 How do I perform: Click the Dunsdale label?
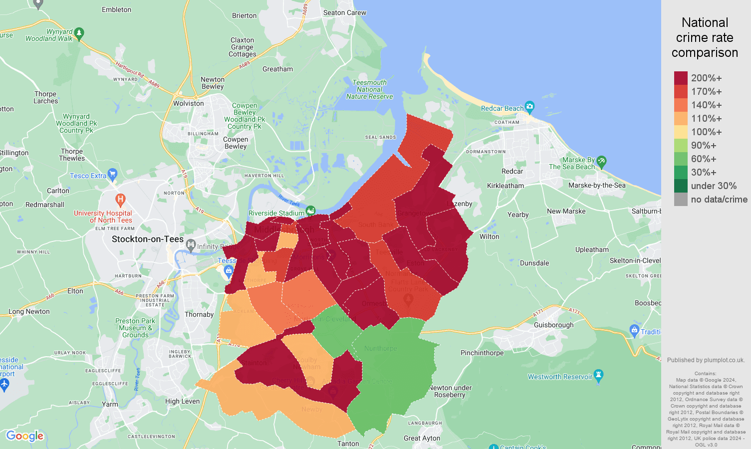coord(534,263)
